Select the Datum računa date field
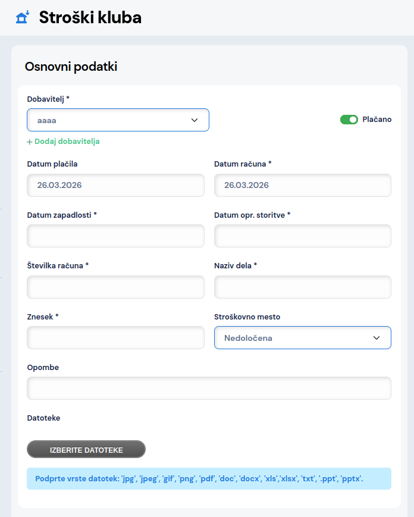Viewport: 414px width, 517px height. coord(302,185)
